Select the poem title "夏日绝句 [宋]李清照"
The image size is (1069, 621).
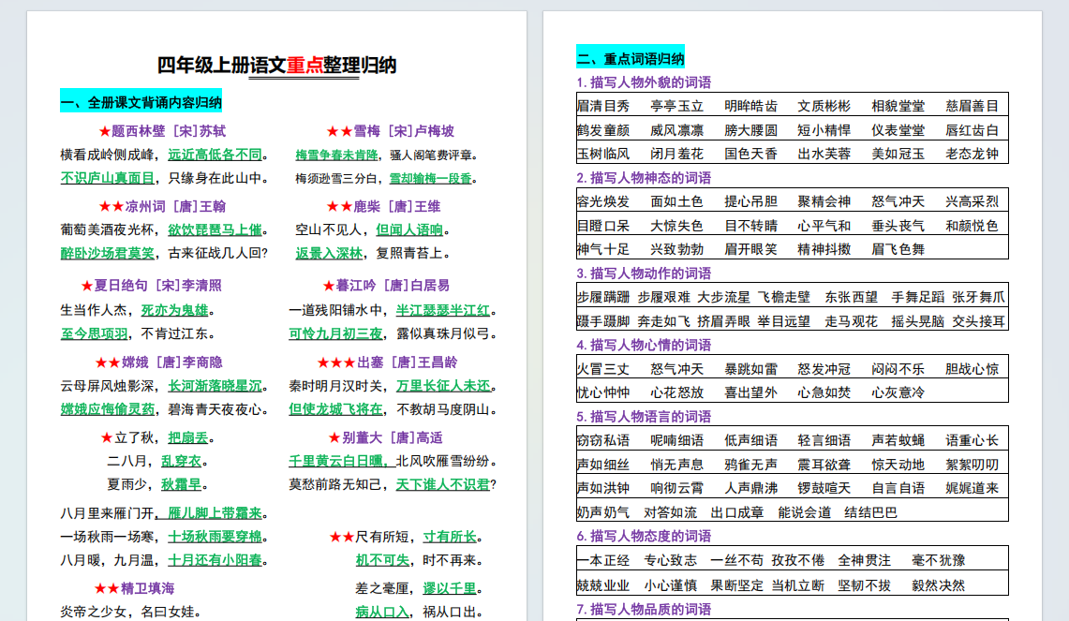157,286
